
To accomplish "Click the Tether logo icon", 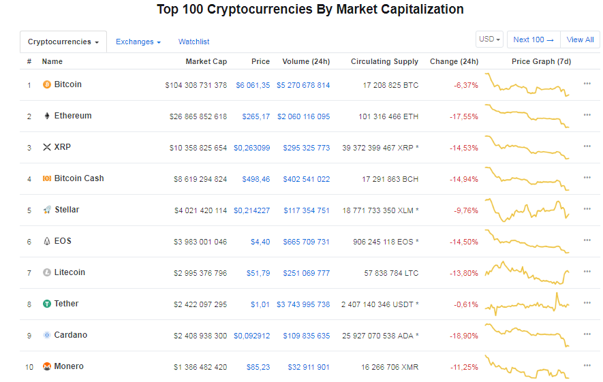I will click(47, 304).
